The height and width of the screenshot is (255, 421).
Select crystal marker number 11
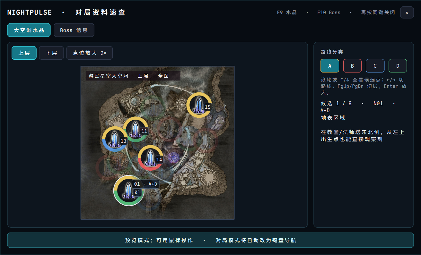tap(136, 129)
